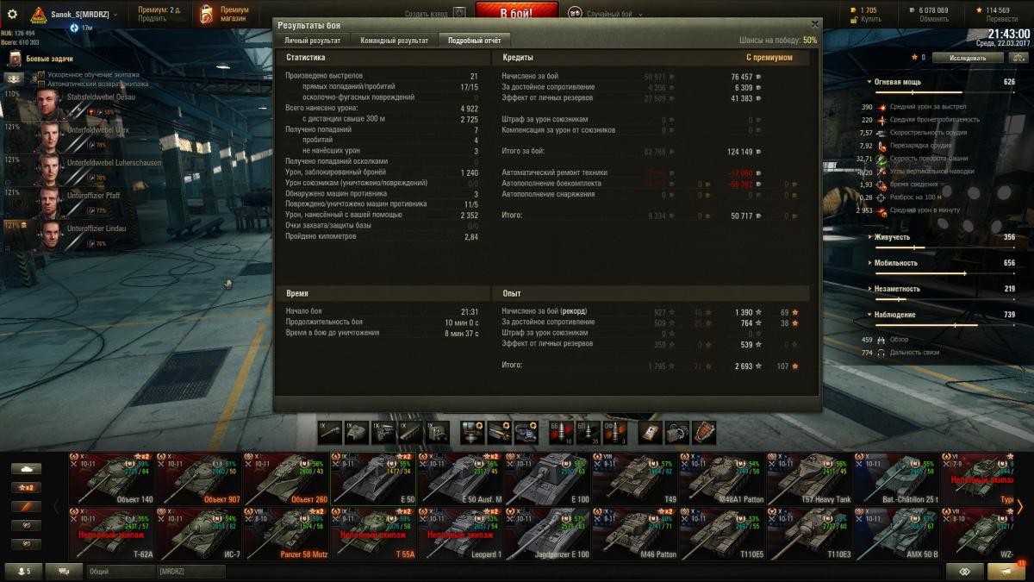1034x582 pixels.
Task: Select the Panzer 58 Mutz tank
Action: coord(286,534)
